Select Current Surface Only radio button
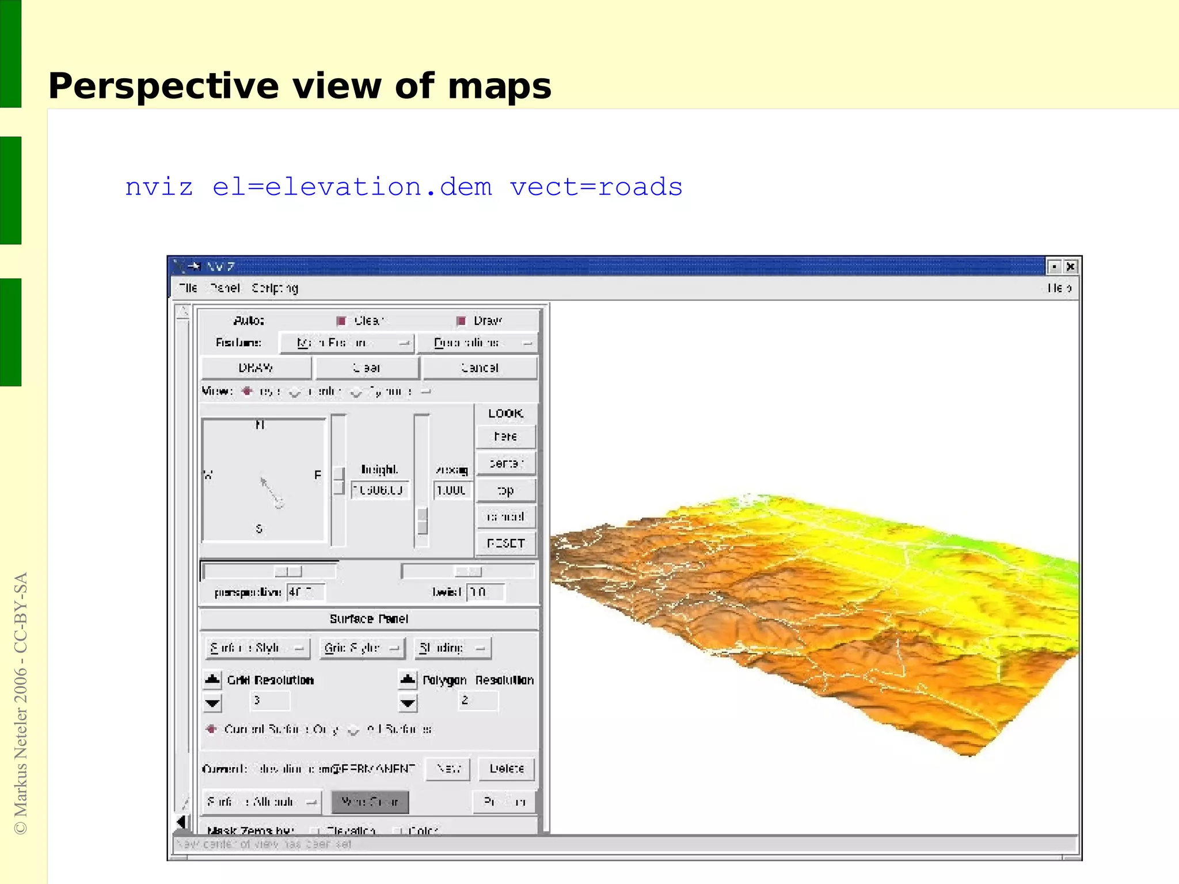Viewport: 1179px width, 884px height. tap(211, 729)
